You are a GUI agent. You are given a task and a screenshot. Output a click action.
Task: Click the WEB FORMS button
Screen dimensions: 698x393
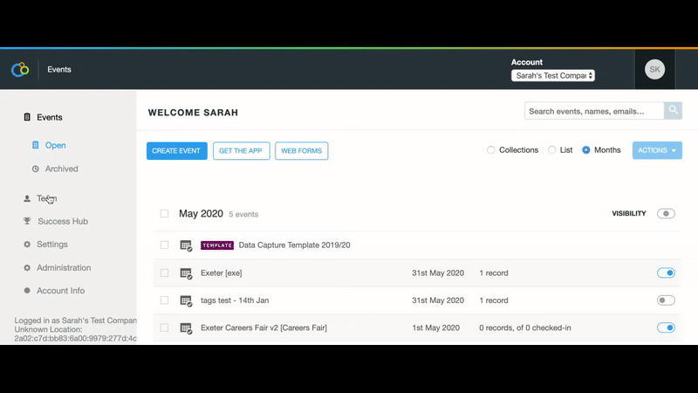(301, 150)
